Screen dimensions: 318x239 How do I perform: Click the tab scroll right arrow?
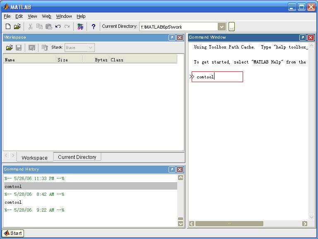(x=13, y=156)
